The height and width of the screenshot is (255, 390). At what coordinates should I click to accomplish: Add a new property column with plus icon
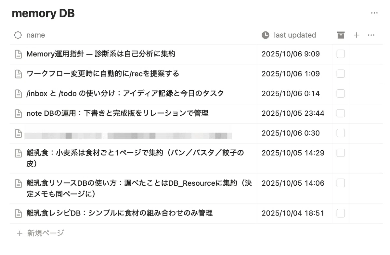click(357, 35)
